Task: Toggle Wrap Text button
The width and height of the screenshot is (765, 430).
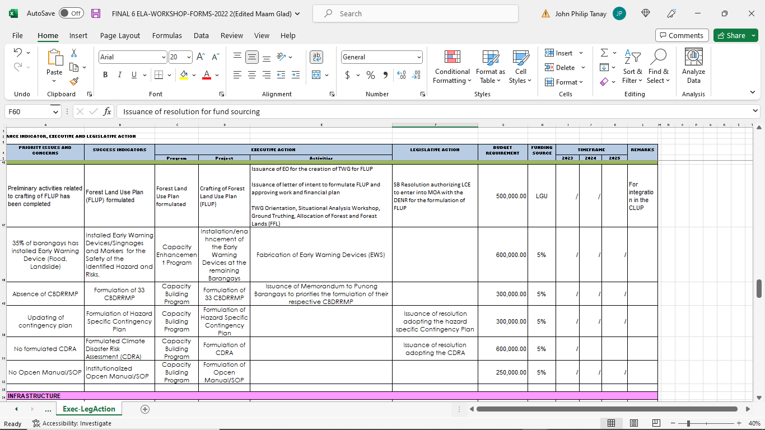Action: tap(317, 57)
